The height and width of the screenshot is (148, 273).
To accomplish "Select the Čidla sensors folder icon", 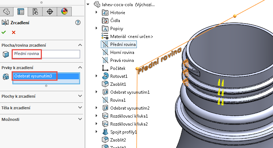I will 105,20.
